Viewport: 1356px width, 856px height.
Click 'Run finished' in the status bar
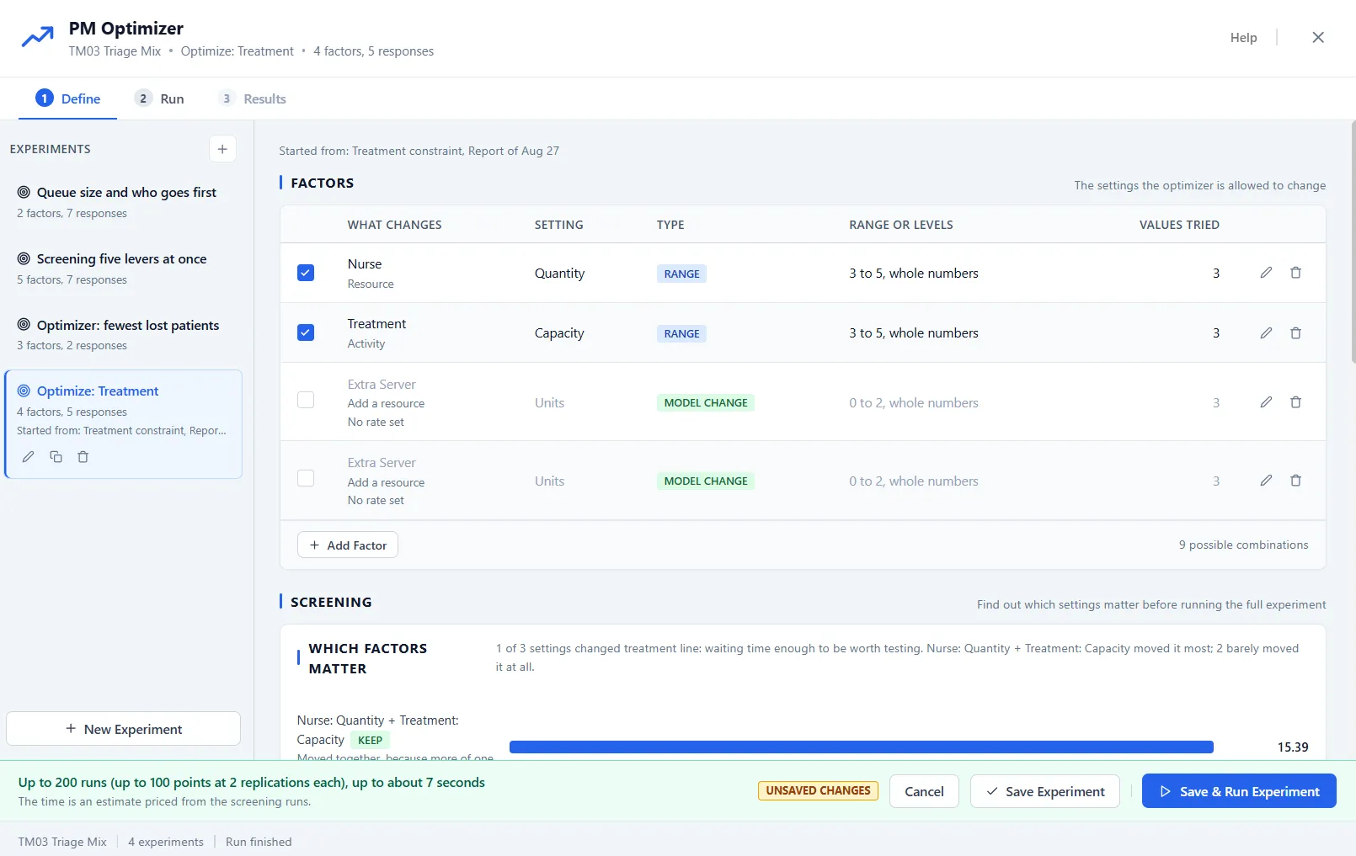pos(259,842)
